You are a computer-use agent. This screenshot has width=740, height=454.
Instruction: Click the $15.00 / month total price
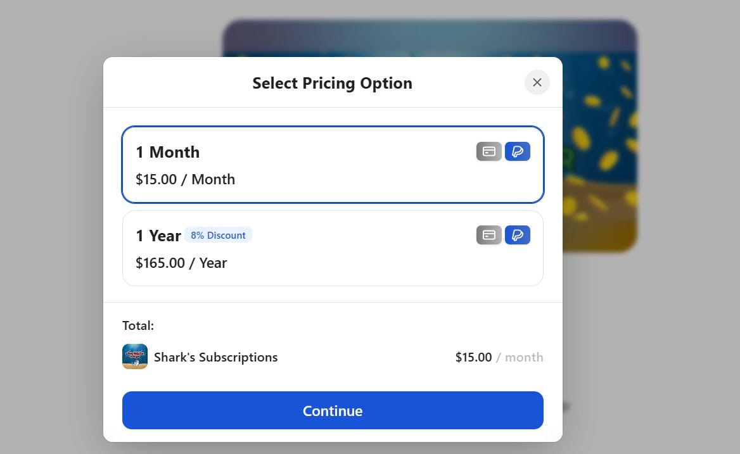(x=499, y=356)
